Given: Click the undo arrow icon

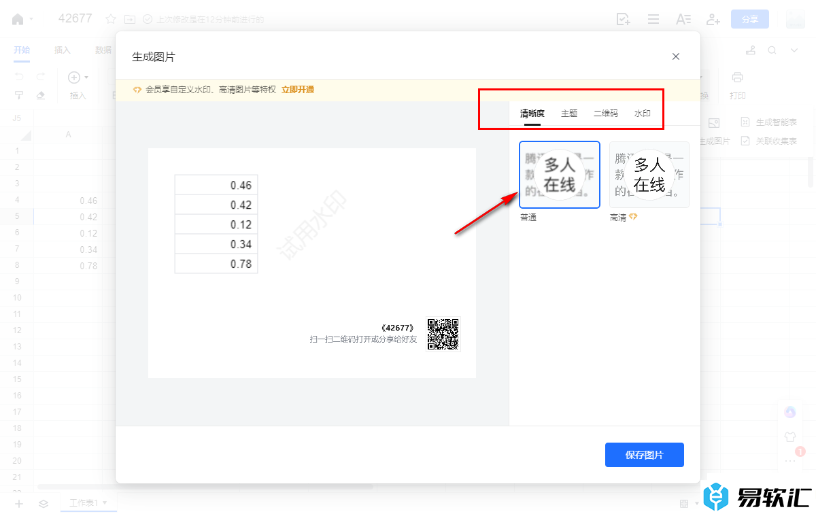Looking at the screenshot, I should (19, 77).
